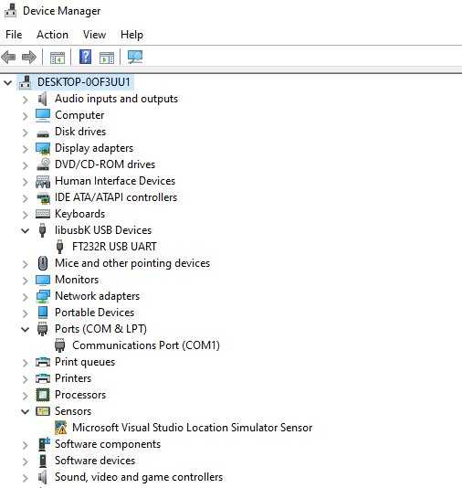Click the Portable Devices icon

click(x=43, y=313)
